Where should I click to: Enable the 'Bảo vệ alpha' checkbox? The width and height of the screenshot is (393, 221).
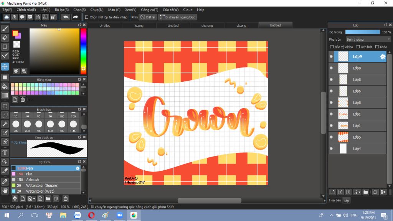click(x=332, y=47)
